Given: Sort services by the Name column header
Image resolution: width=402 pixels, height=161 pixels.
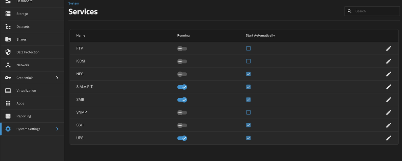Looking at the screenshot, I should (81, 35).
